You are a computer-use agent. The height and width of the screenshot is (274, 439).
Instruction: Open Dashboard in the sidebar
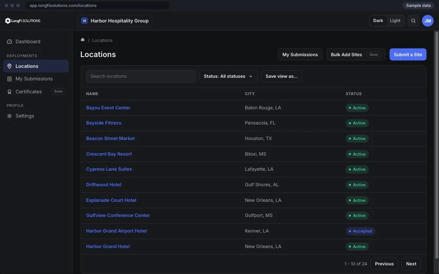coord(36,41)
